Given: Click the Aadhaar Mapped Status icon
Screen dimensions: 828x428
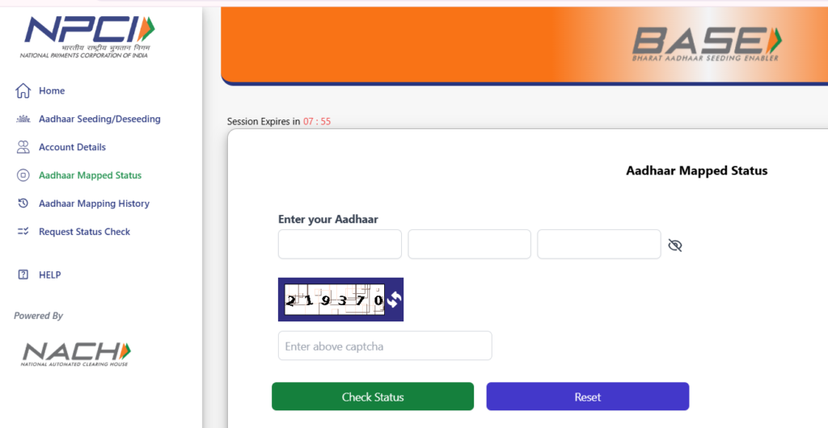Looking at the screenshot, I should [23, 175].
